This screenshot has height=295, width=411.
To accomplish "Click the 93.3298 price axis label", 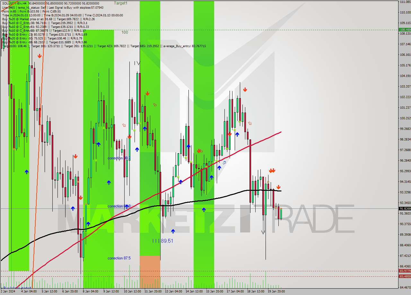I will 406,192.
